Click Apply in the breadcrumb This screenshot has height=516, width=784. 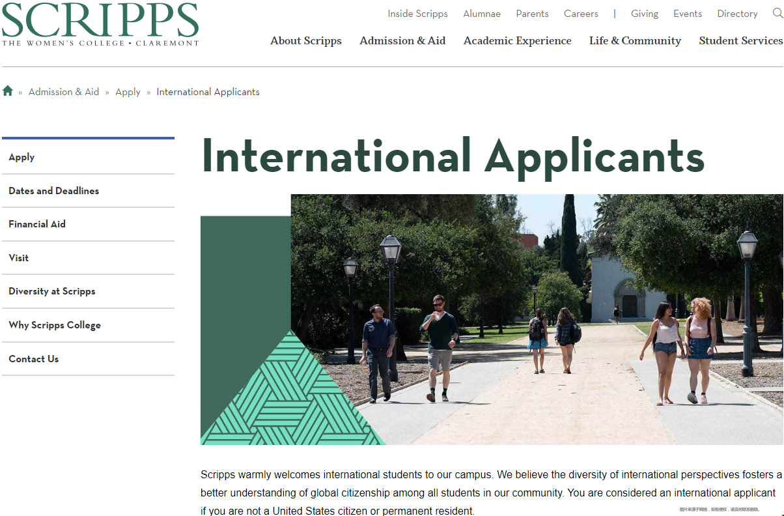point(128,92)
